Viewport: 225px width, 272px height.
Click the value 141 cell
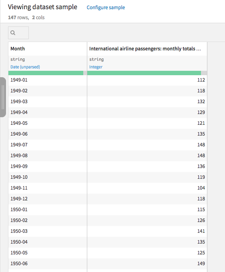pos(147,231)
